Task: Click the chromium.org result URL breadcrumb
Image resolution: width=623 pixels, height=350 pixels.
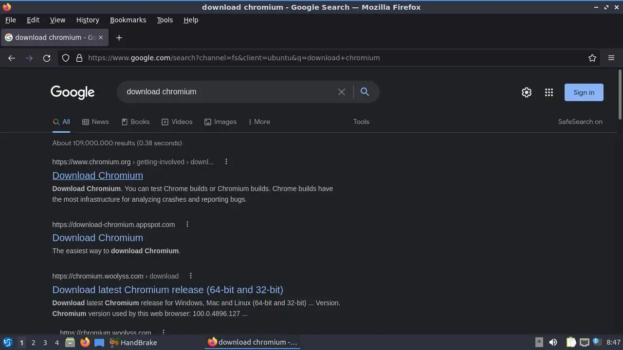Action: 133,162
